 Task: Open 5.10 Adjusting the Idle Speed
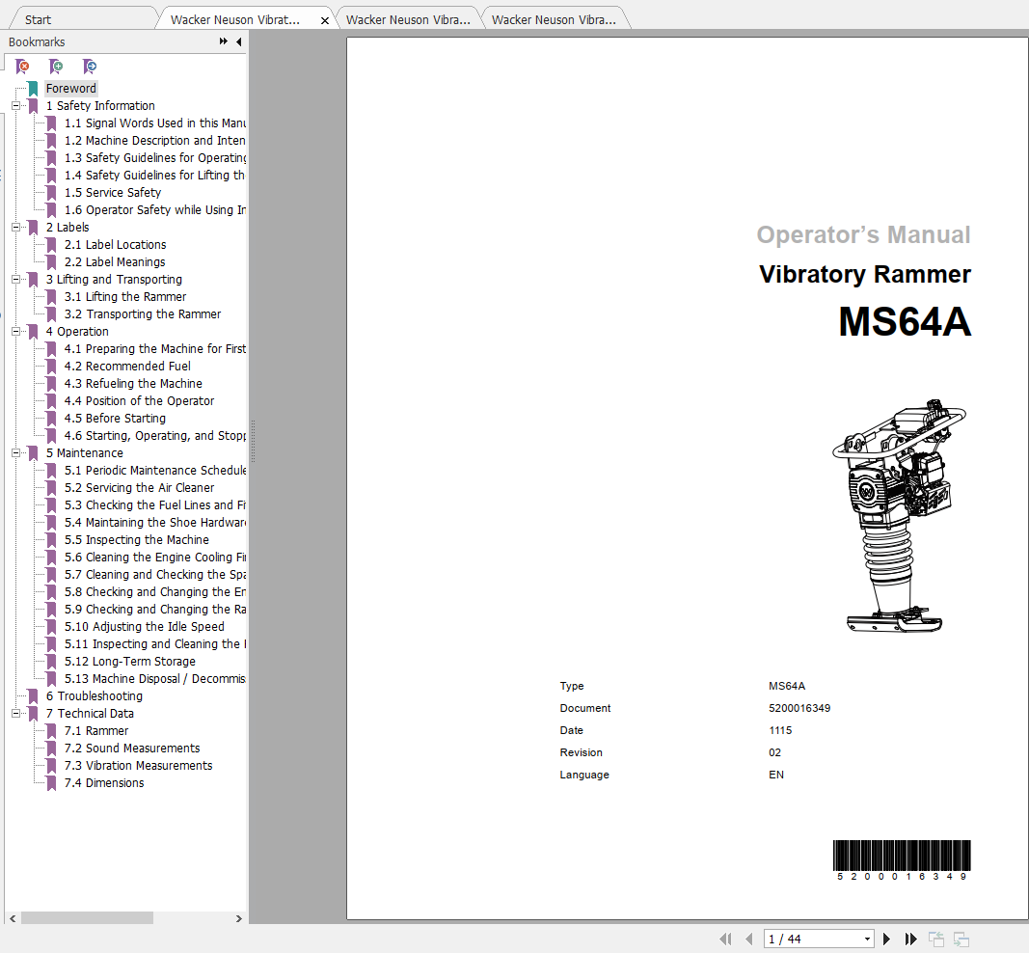pos(145,627)
